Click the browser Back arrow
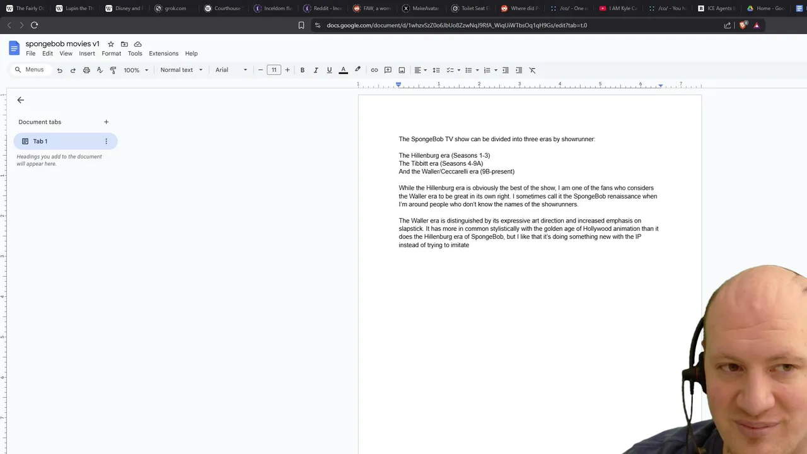 click(9, 25)
